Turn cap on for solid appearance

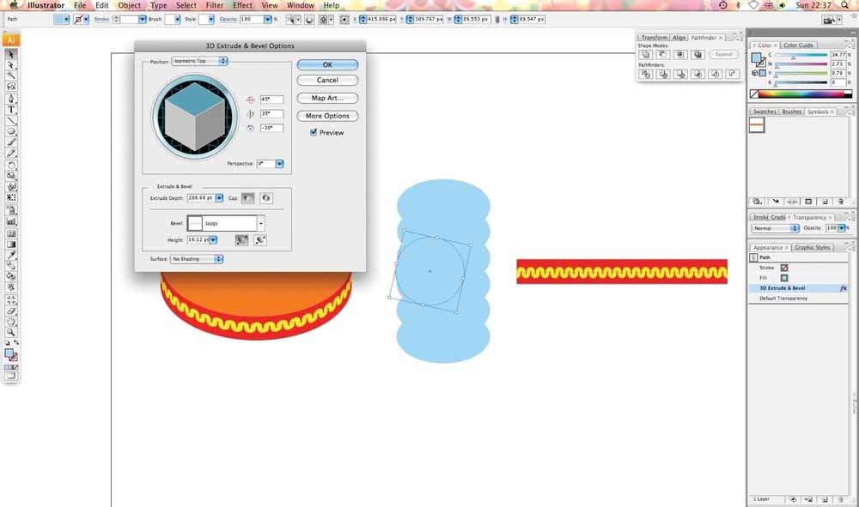pos(248,198)
